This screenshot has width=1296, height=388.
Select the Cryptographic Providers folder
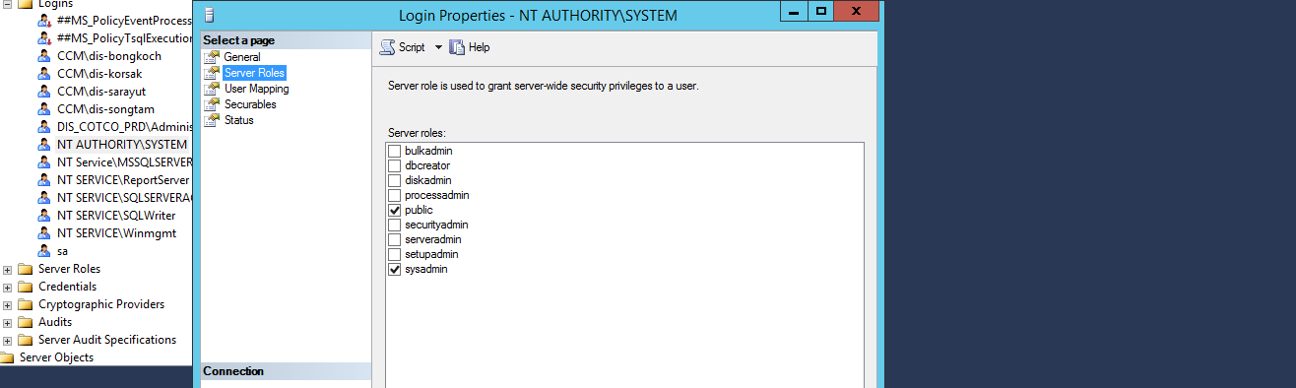click(x=101, y=304)
